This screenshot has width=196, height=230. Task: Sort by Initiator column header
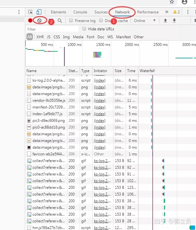103,71
